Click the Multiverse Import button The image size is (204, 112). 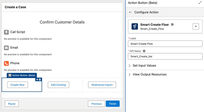102,85
